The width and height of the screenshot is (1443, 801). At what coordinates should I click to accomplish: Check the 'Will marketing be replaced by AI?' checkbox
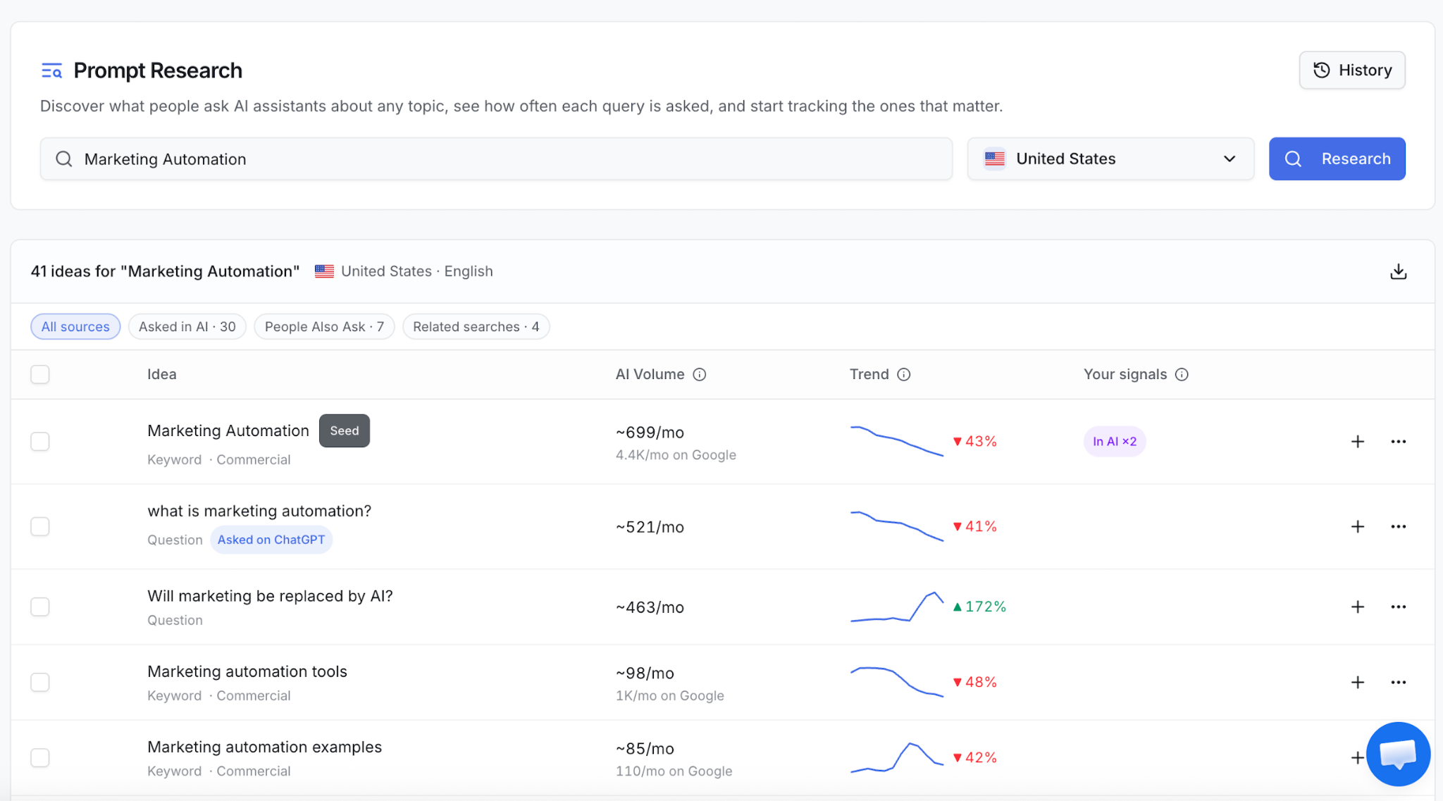click(40, 607)
